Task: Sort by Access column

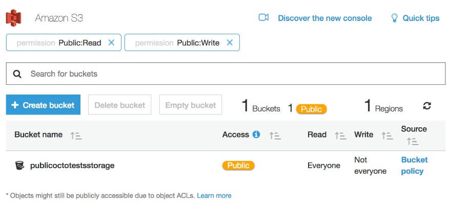Action: tap(275, 135)
